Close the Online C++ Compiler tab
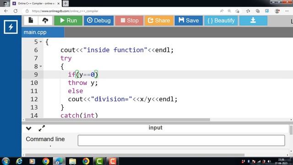This screenshot has height=165, width=293. tap(58, 3)
